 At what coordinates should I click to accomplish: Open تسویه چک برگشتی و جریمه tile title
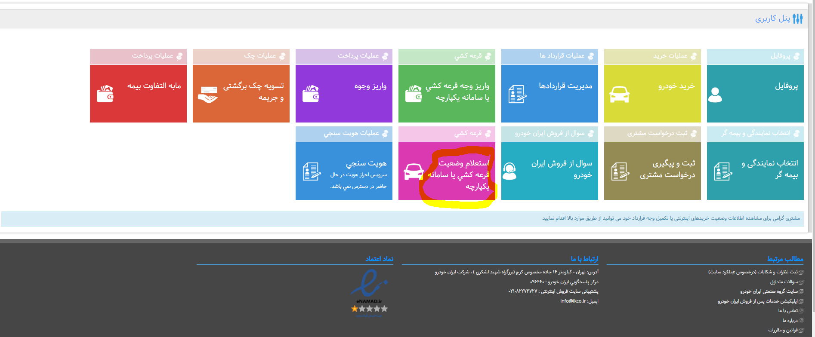point(253,92)
